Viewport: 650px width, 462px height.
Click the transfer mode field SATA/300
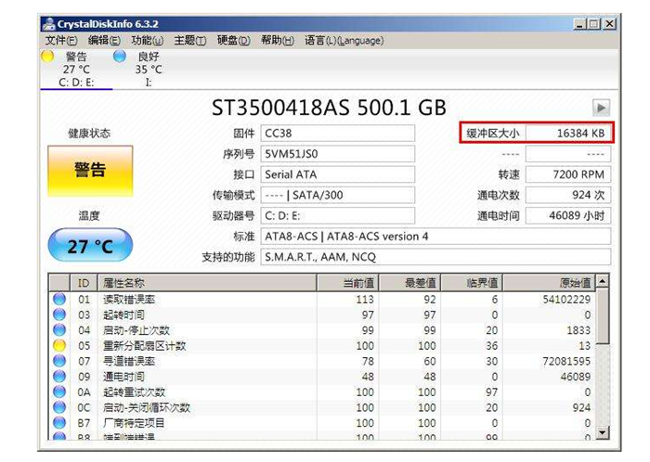337,195
